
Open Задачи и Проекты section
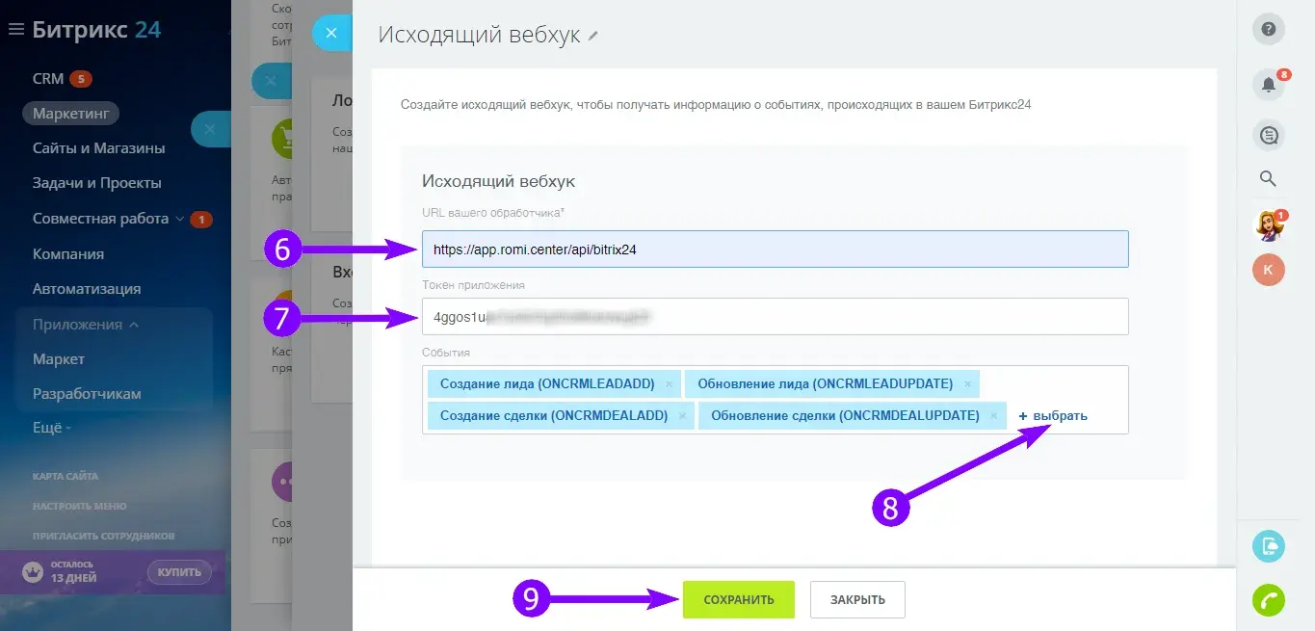[x=97, y=183]
